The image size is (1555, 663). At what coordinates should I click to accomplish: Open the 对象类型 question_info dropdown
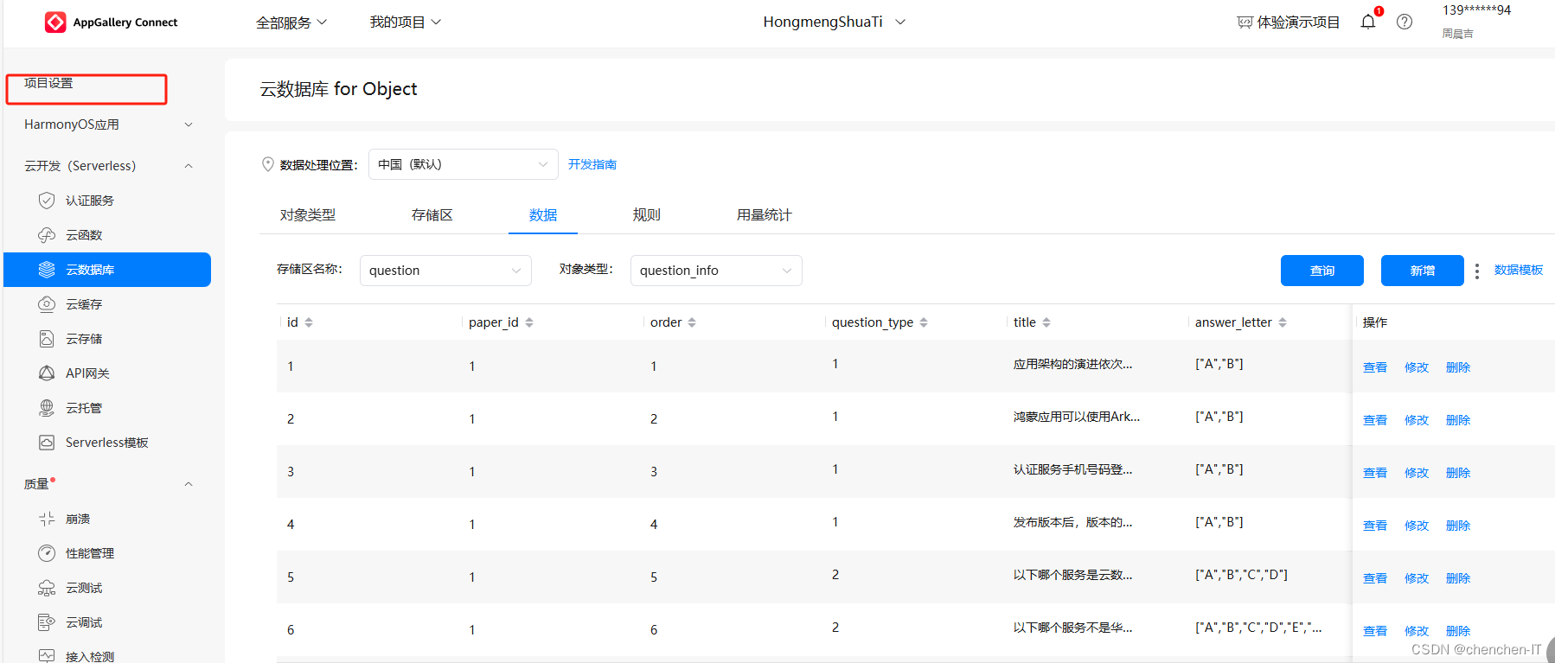pos(716,271)
